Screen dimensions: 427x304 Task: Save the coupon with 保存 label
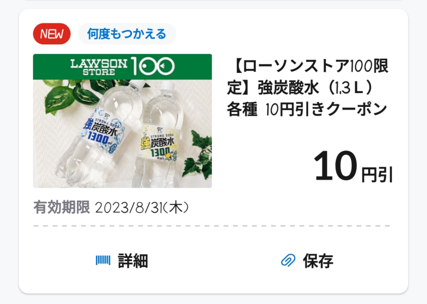pos(318,261)
